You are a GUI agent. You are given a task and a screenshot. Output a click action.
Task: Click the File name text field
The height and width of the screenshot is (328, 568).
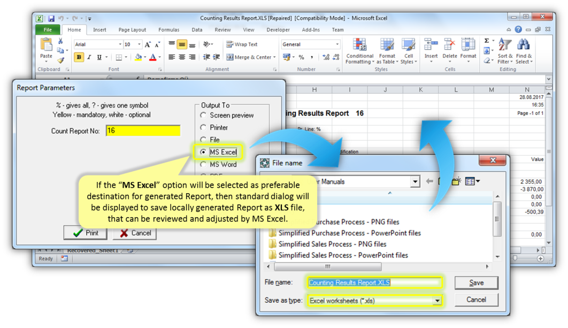(x=375, y=283)
